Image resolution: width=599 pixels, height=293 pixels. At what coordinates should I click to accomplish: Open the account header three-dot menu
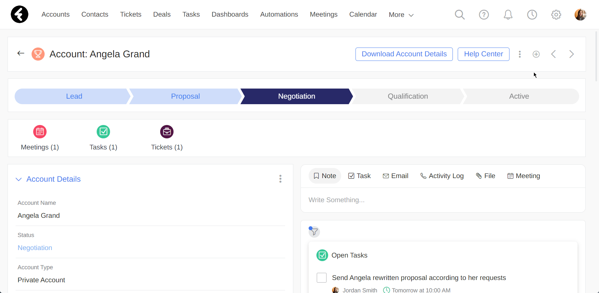[x=520, y=54]
